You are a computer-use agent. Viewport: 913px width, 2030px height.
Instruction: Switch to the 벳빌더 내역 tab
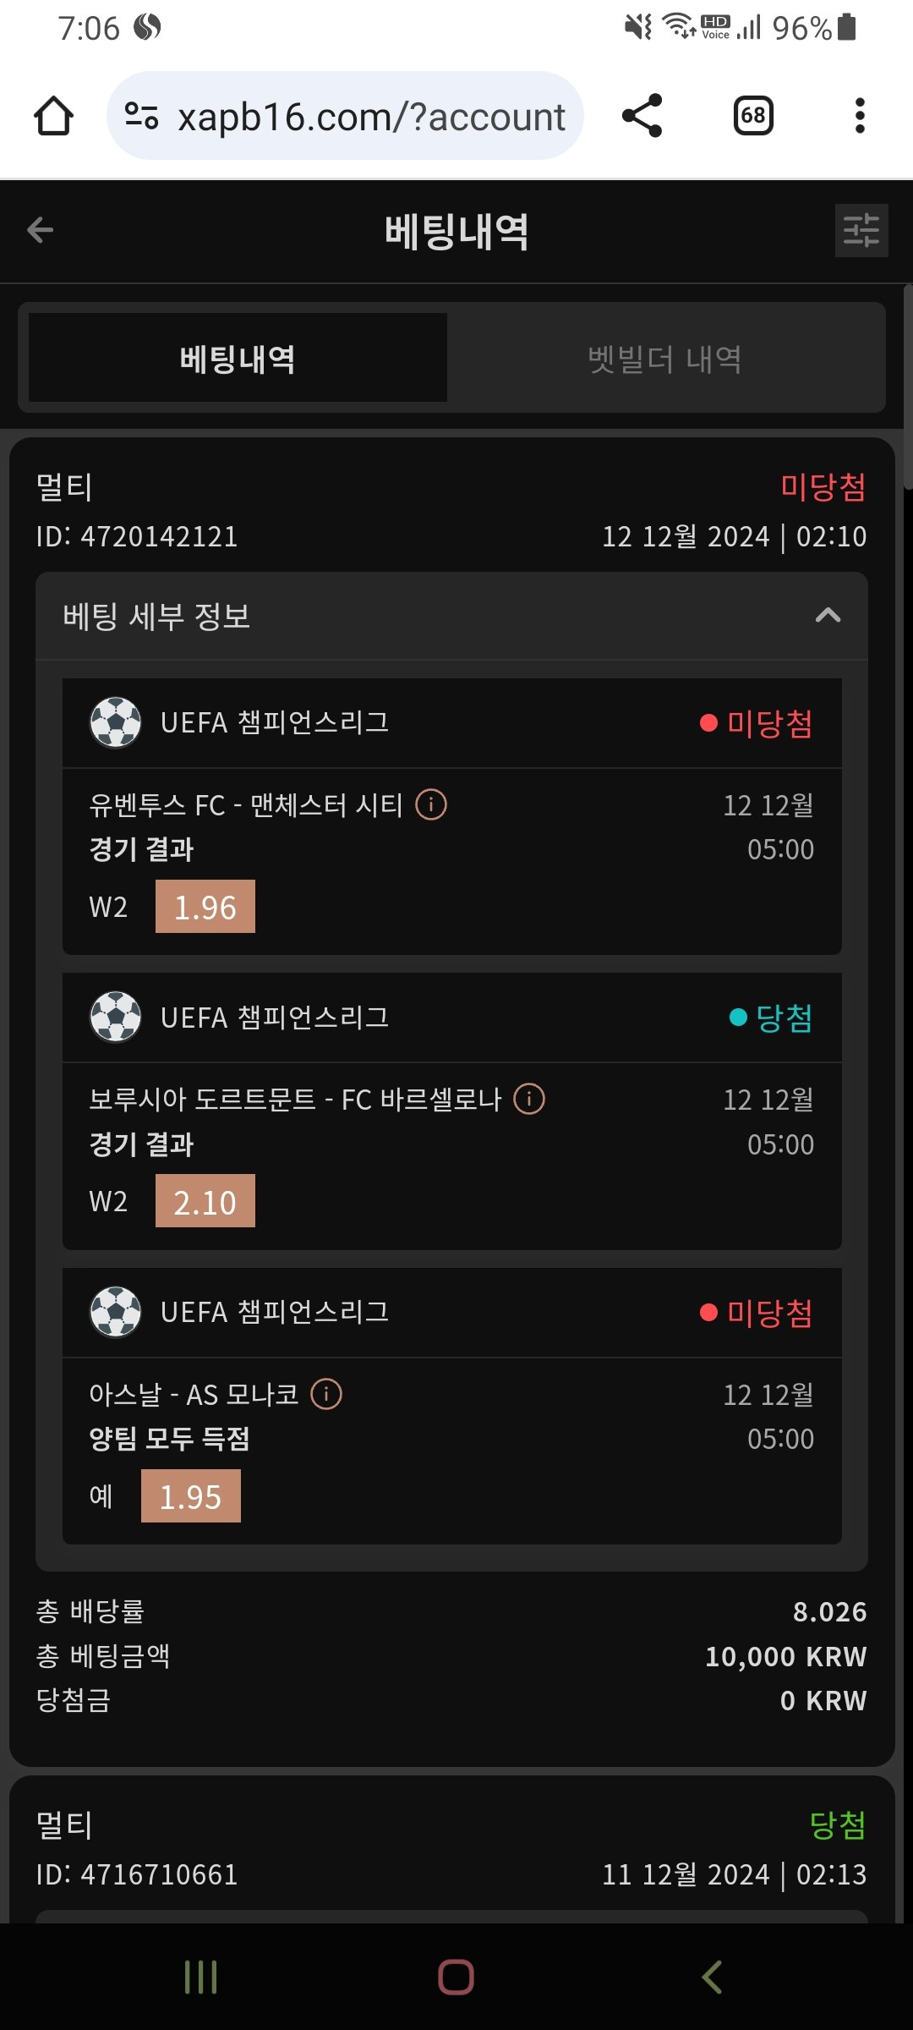click(665, 359)
